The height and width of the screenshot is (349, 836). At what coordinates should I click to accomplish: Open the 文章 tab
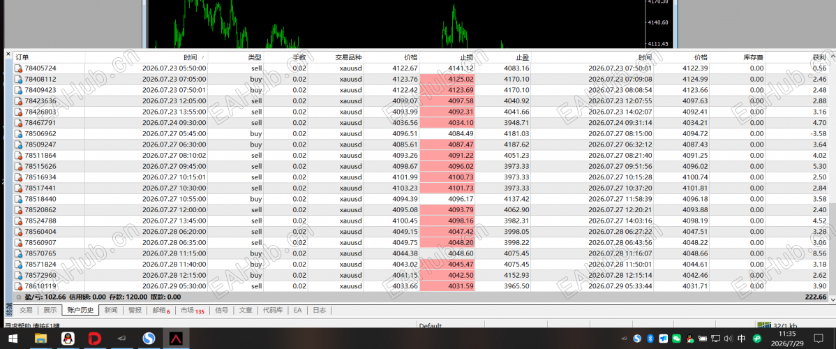(245, 310)
